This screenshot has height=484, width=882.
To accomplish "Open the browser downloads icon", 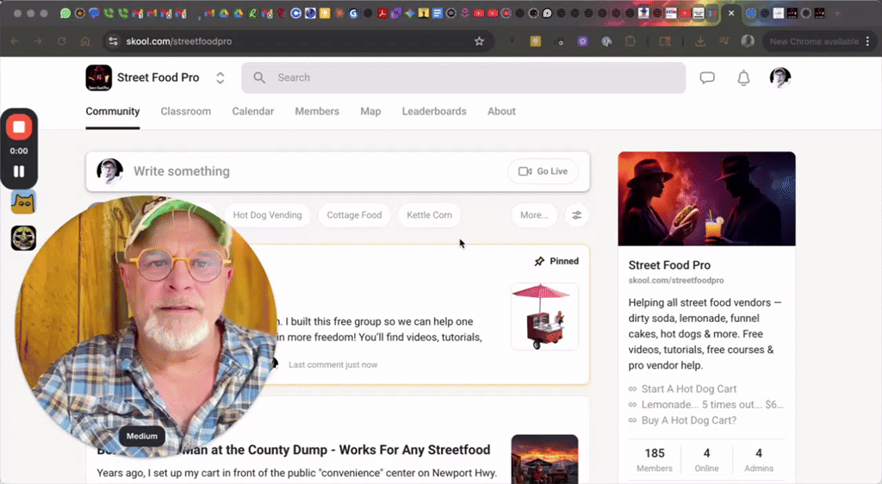I will (x=700, y=41).
